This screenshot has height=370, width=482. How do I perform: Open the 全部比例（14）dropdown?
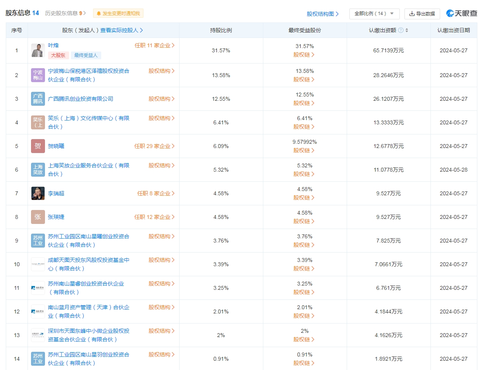pos(374,14)
